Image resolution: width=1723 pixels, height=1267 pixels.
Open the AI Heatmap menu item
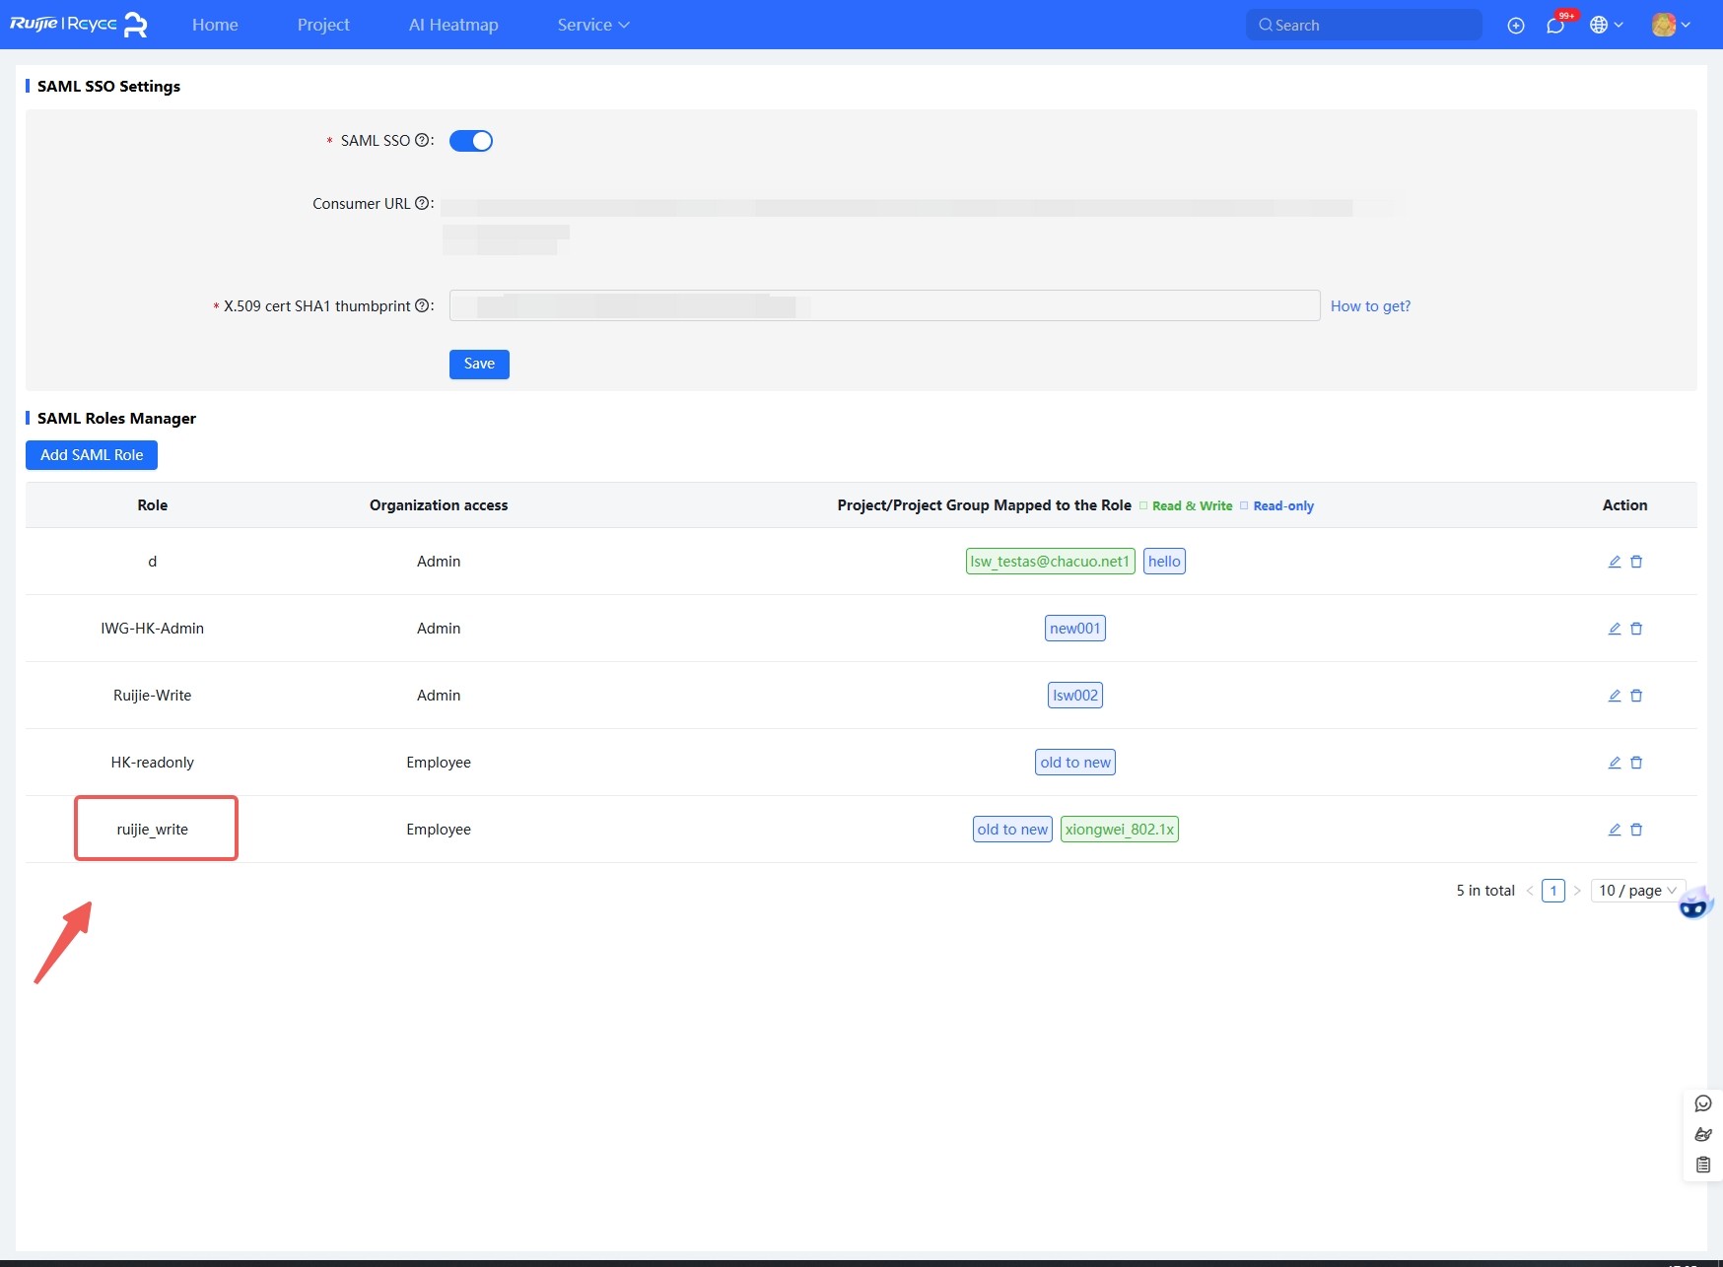coord(453,25)
